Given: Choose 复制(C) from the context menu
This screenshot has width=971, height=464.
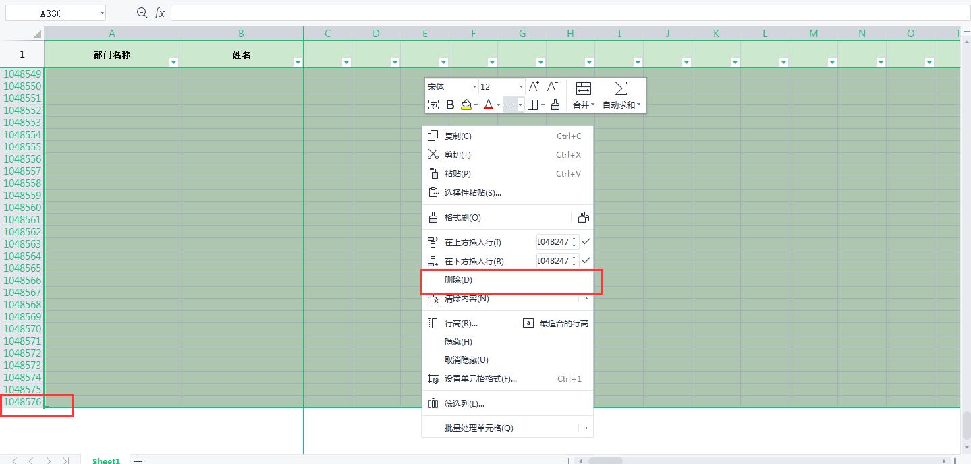Looking at the screenshot, I should pyautogui.click(x=507, y=136).
